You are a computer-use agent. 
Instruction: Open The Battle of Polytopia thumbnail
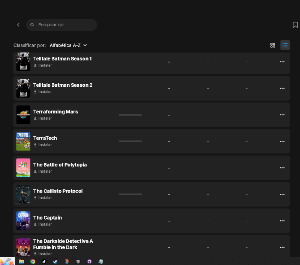point(23,168)
